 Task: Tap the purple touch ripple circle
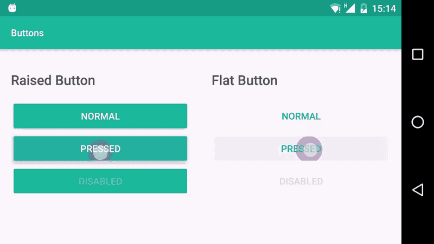tap(310, 149)
